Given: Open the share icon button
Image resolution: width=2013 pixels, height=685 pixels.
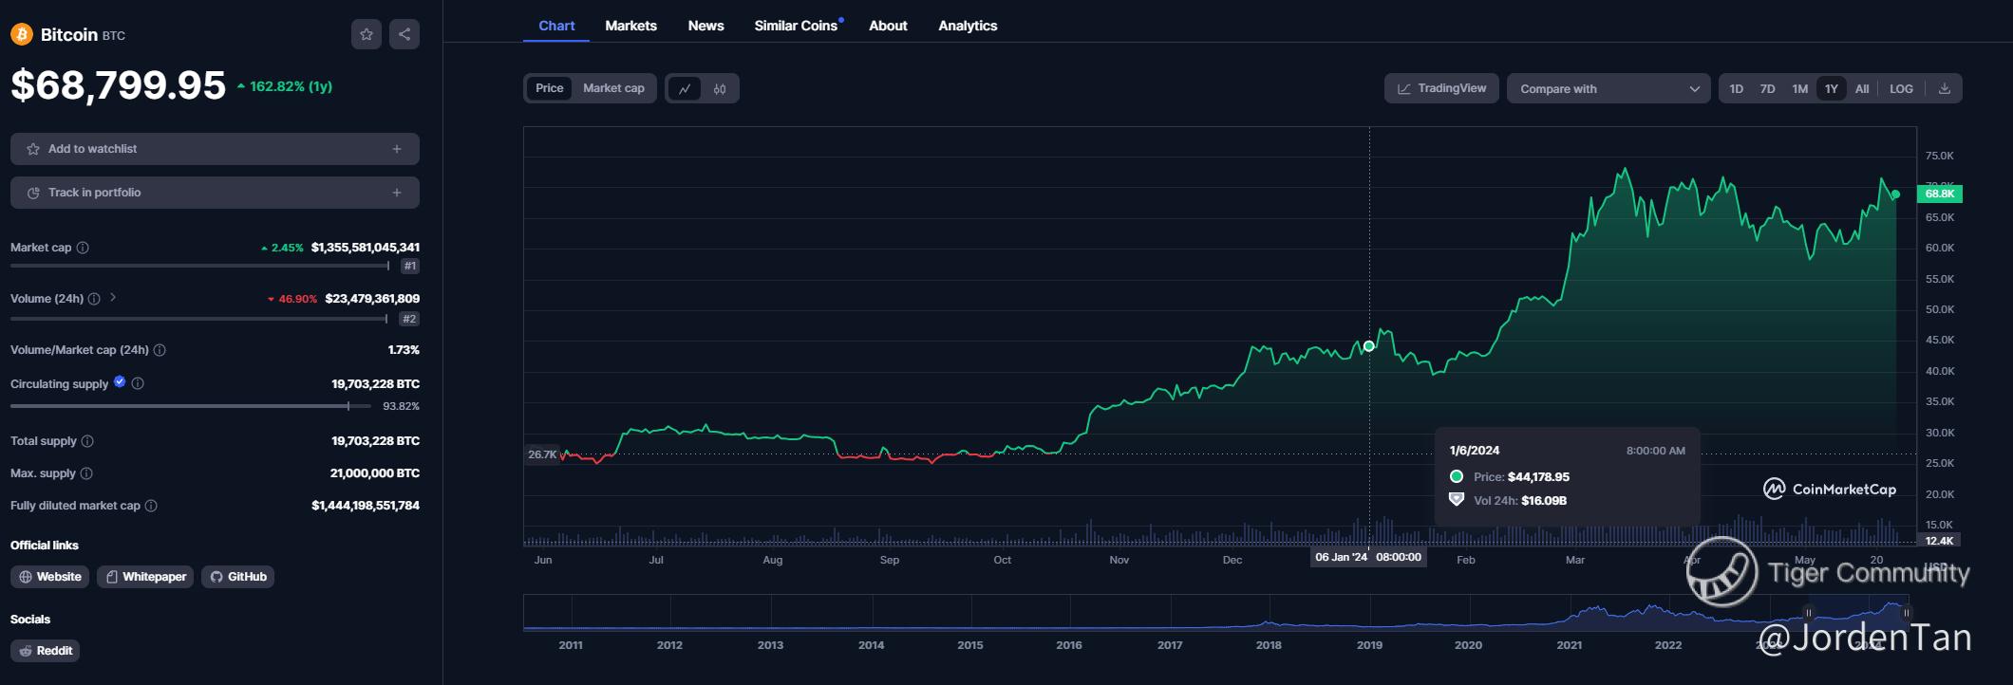Looking at the screenshot, I should coord(404,34).
